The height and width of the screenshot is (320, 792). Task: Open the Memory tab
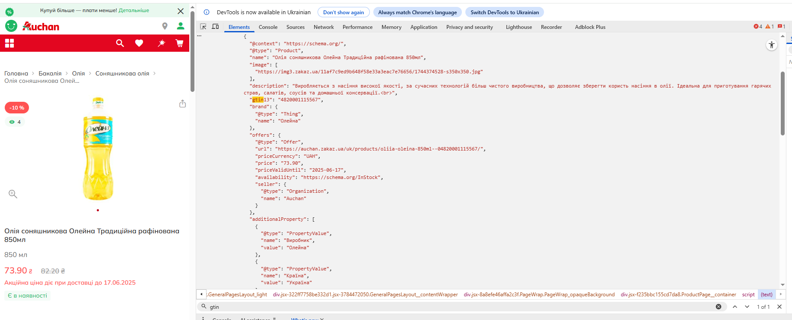click(391, 27)
